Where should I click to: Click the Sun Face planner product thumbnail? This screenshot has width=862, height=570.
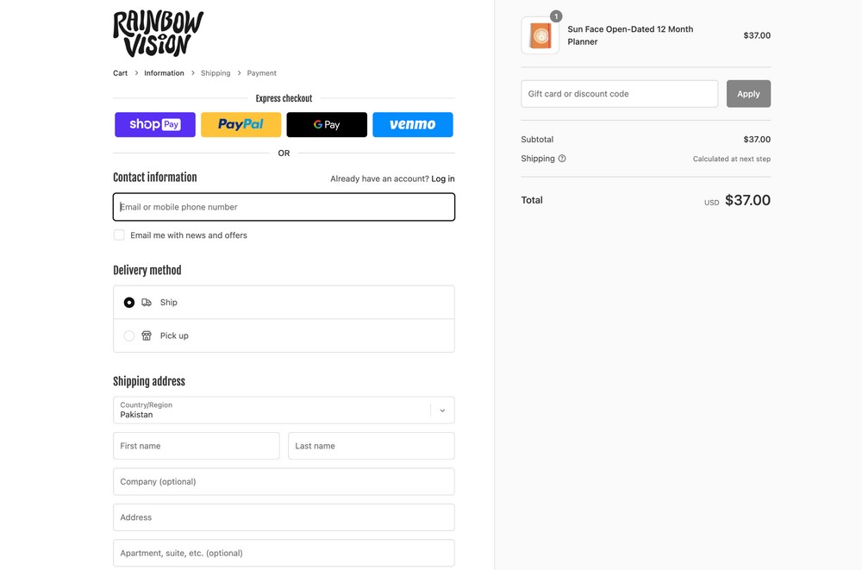pos(540,35)
